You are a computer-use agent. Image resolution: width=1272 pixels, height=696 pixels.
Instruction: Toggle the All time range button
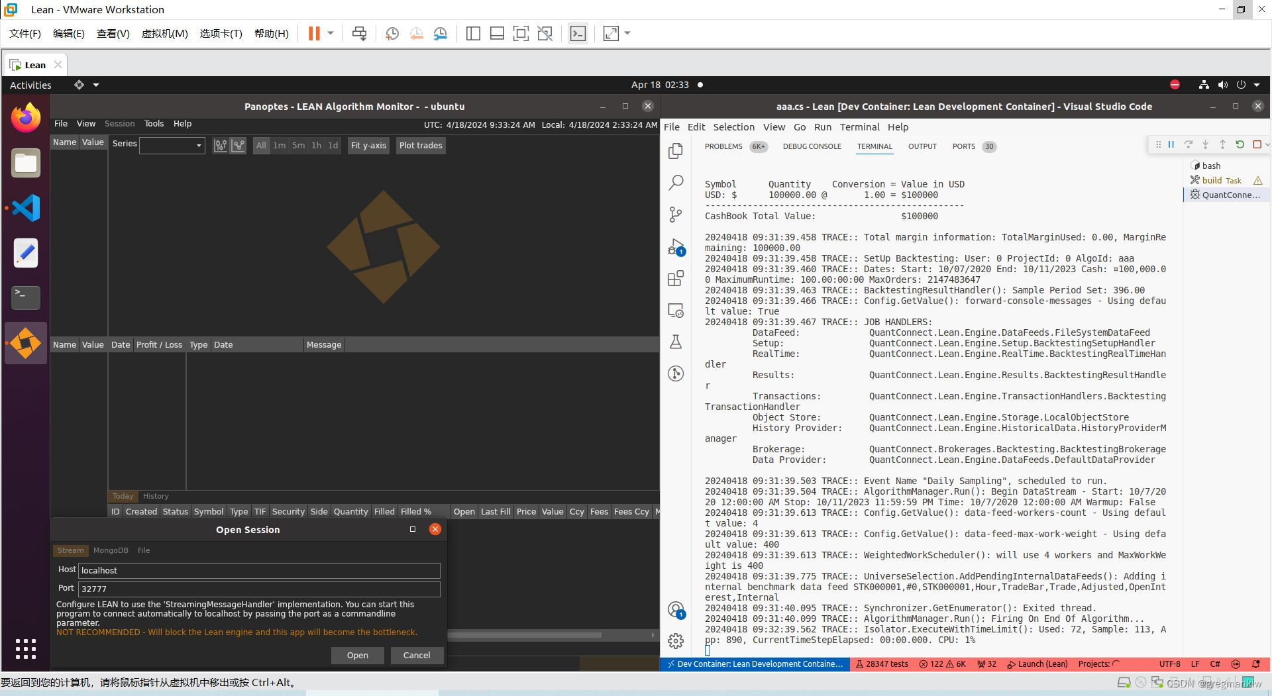261,146
